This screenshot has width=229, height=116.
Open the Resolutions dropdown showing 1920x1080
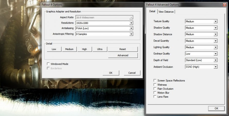104,23
